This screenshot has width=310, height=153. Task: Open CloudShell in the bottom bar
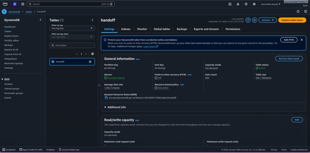pyautogui.click(x=9, y=150)
